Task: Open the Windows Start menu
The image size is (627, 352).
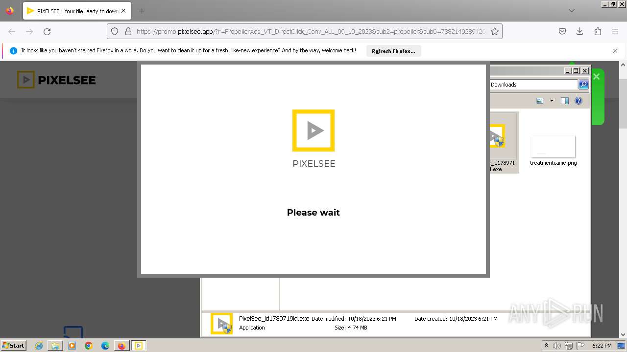Action: click(14, 345)
